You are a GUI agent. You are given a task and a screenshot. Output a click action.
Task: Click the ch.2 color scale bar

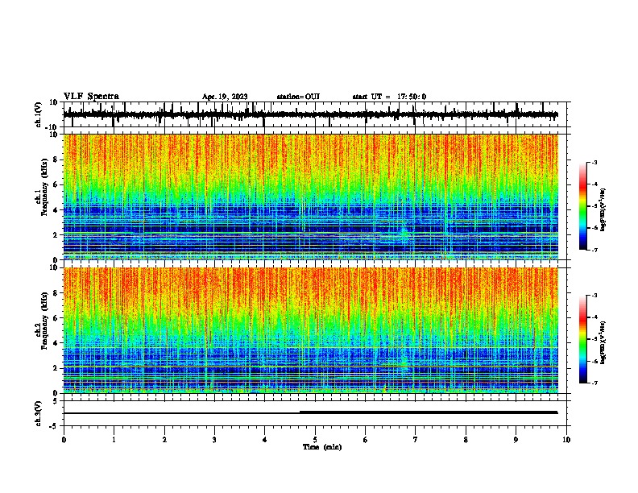[x=583, y=339]
